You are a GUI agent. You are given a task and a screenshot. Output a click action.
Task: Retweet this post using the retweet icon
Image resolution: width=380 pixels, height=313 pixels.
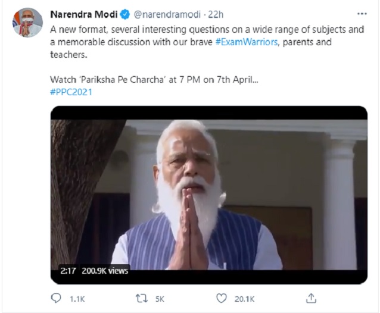click(140, 298)
